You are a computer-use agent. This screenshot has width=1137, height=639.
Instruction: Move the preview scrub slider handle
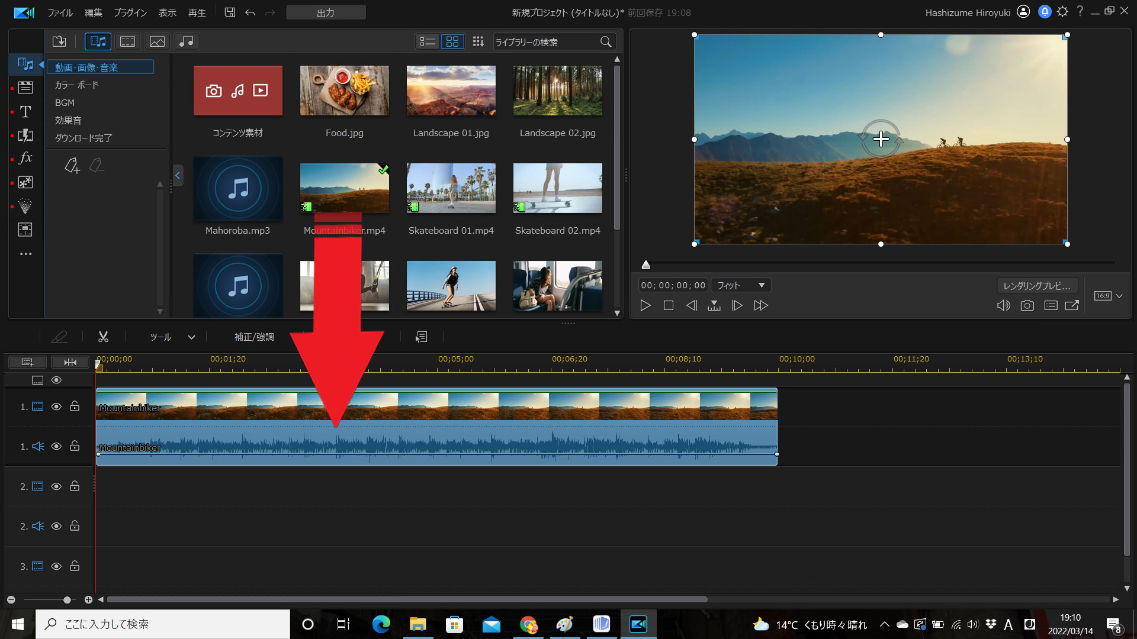[646, 264]
